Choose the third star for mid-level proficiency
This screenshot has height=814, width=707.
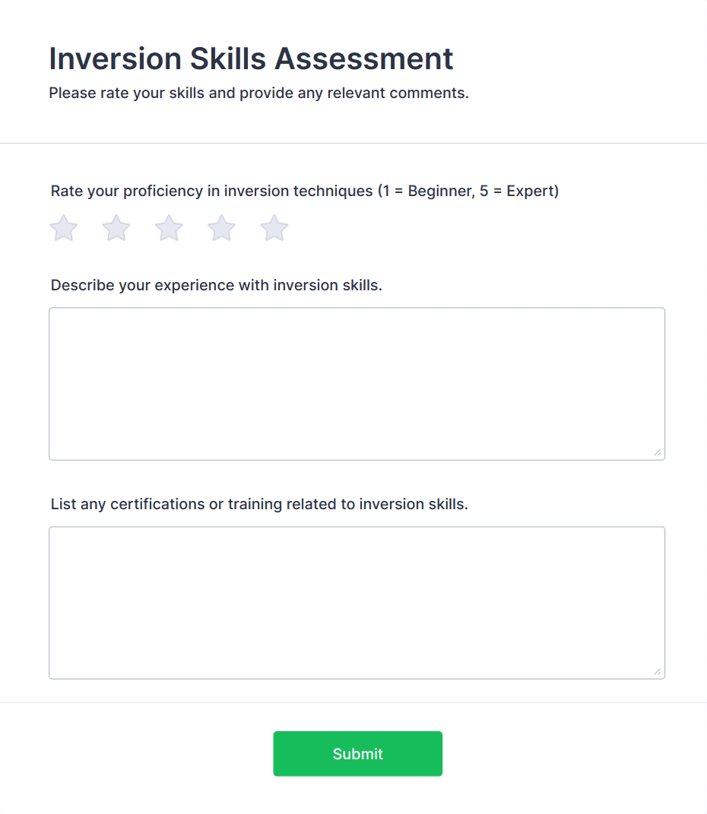pos(168,227)
